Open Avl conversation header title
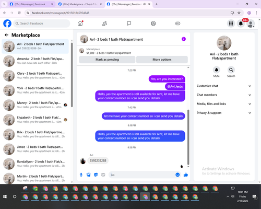 pyautogui.click(x=116, y=39)
